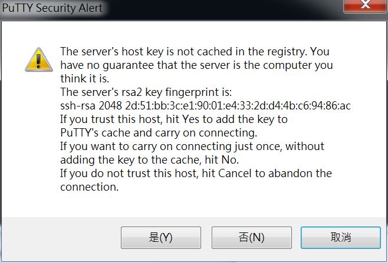
Task: Close the PuTTY Security Alert dialog
Action: click(366, 5)
